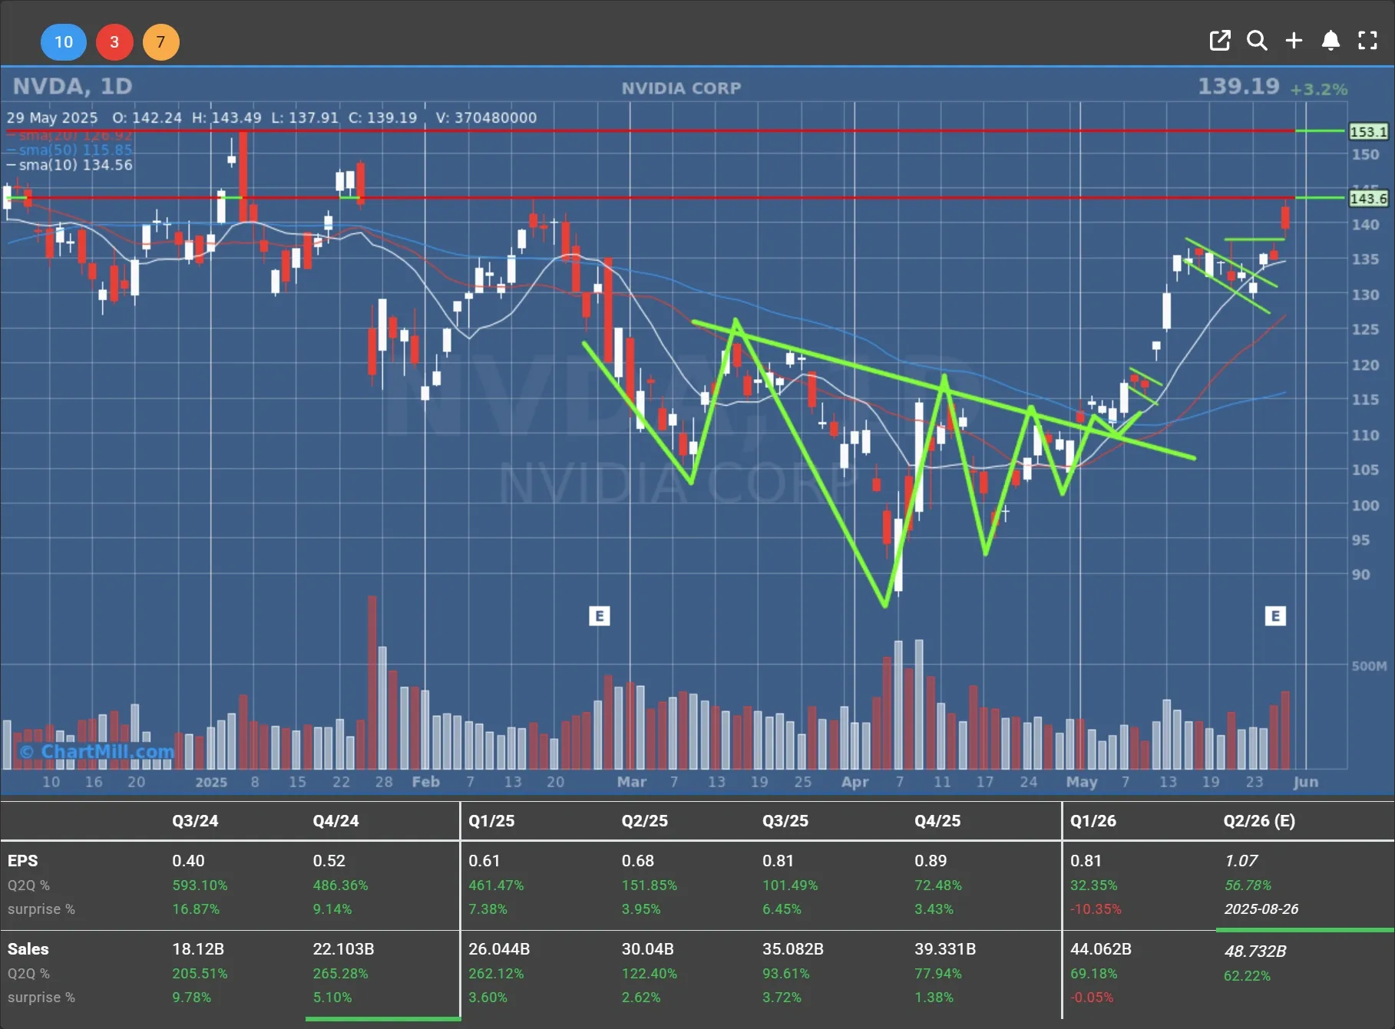Select the Q2/26 (E) column header
This screenshot has width=1395, height=1029.
1259,820
